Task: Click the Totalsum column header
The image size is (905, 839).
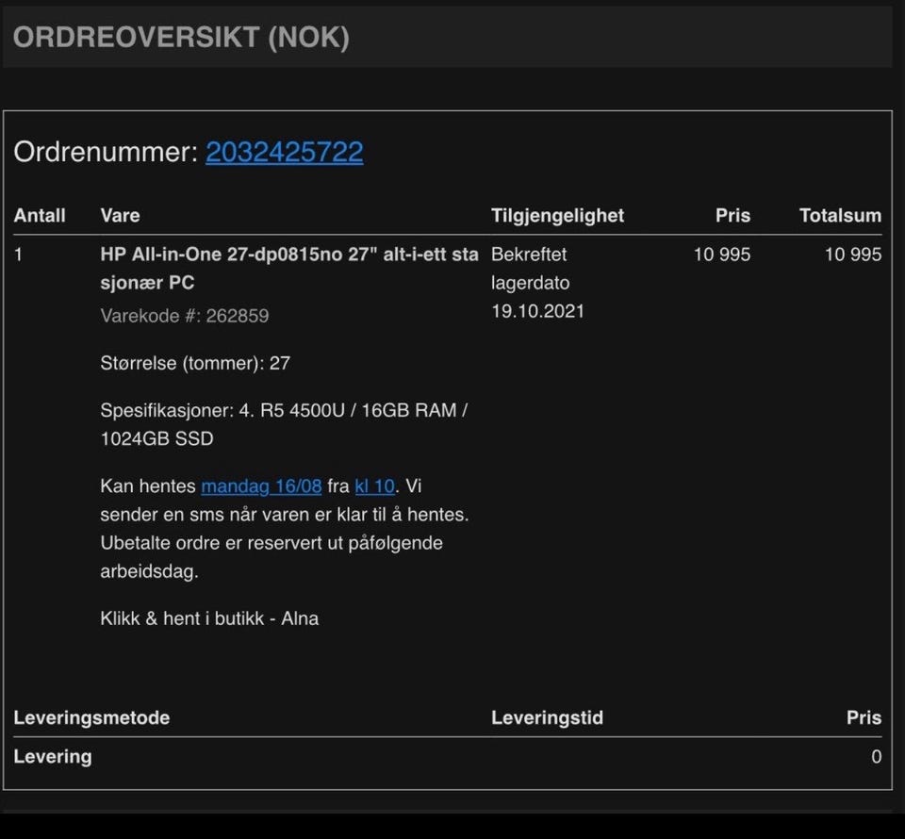Action: pos(840,215)
